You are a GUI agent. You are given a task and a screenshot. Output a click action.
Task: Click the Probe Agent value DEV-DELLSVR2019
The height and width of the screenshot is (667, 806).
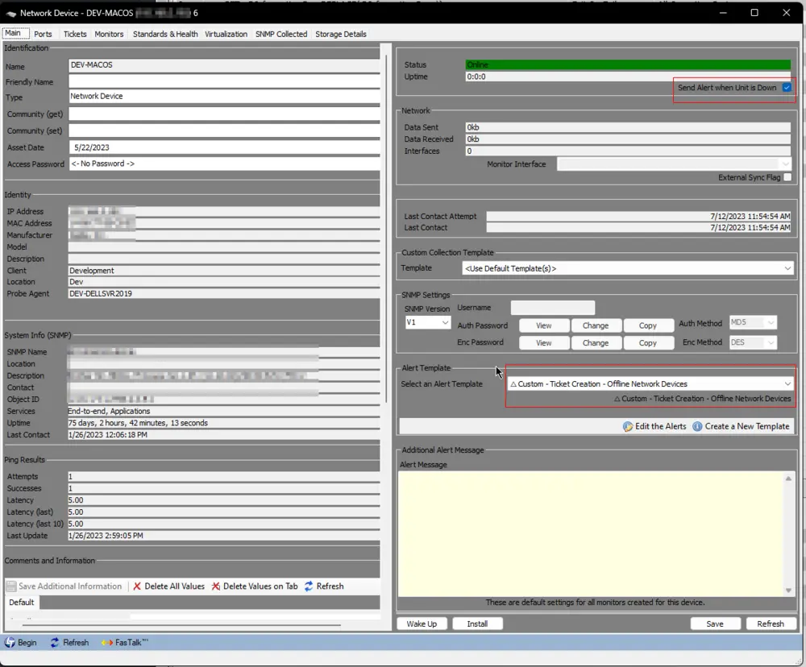(101, 294)
